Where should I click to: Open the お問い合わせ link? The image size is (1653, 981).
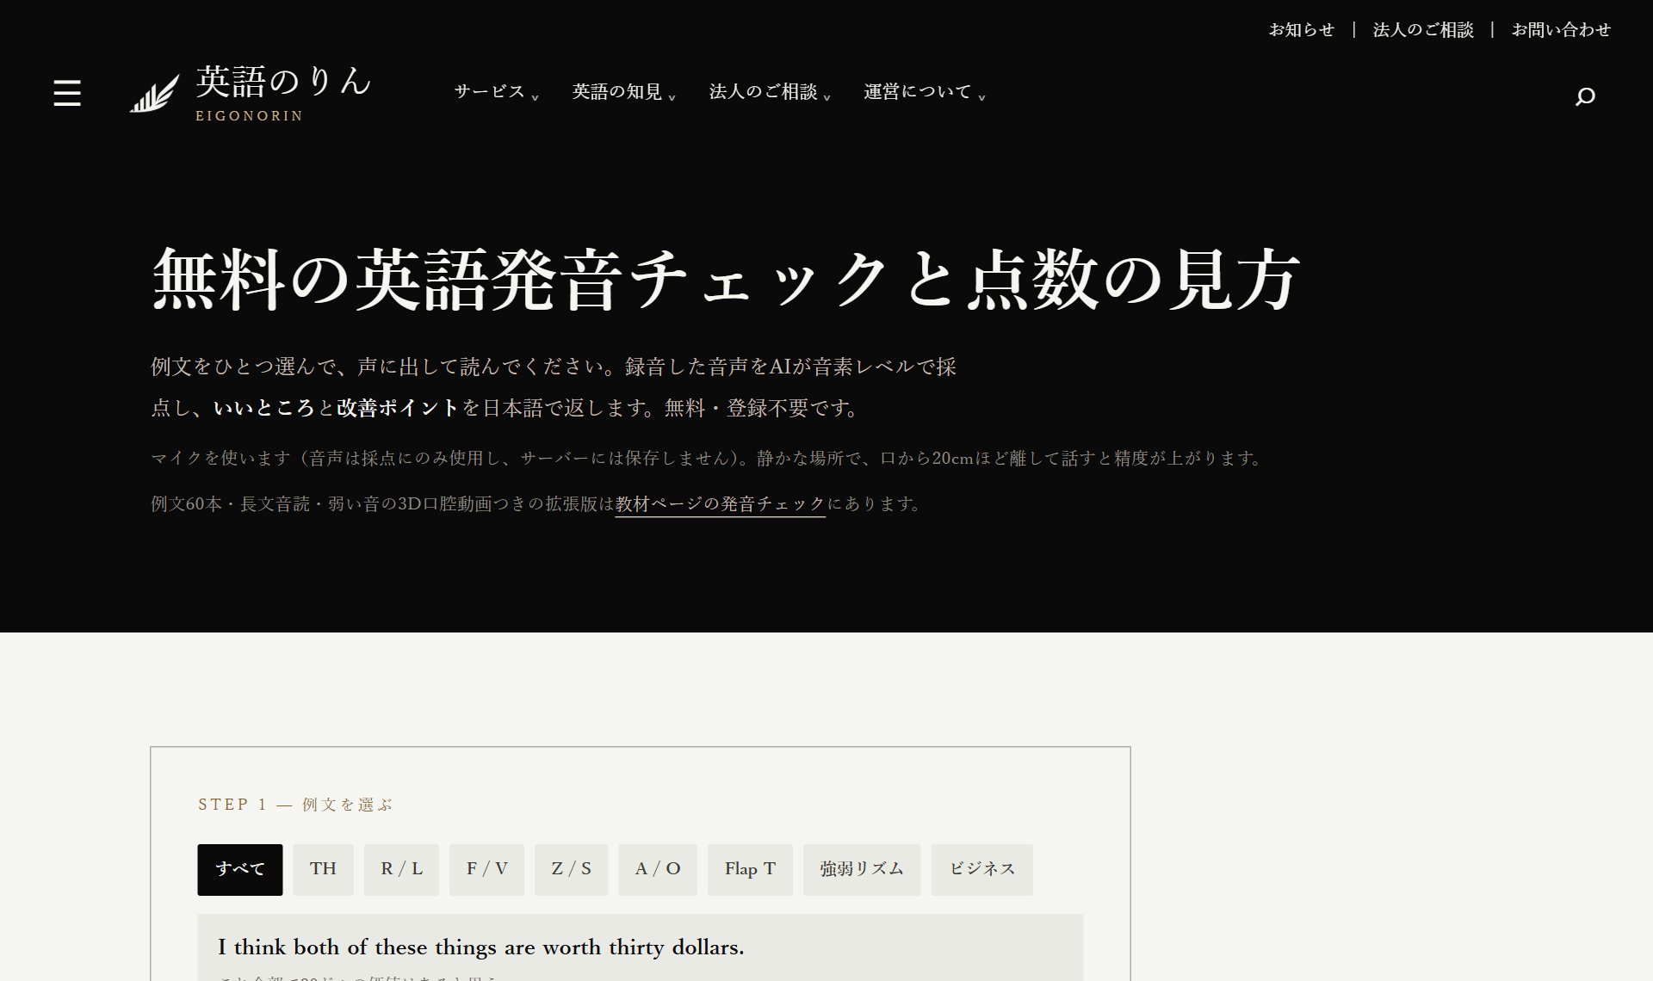pos(1561,30)
